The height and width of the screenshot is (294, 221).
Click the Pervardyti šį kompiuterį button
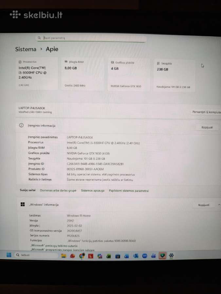click(x=207, y=112)
